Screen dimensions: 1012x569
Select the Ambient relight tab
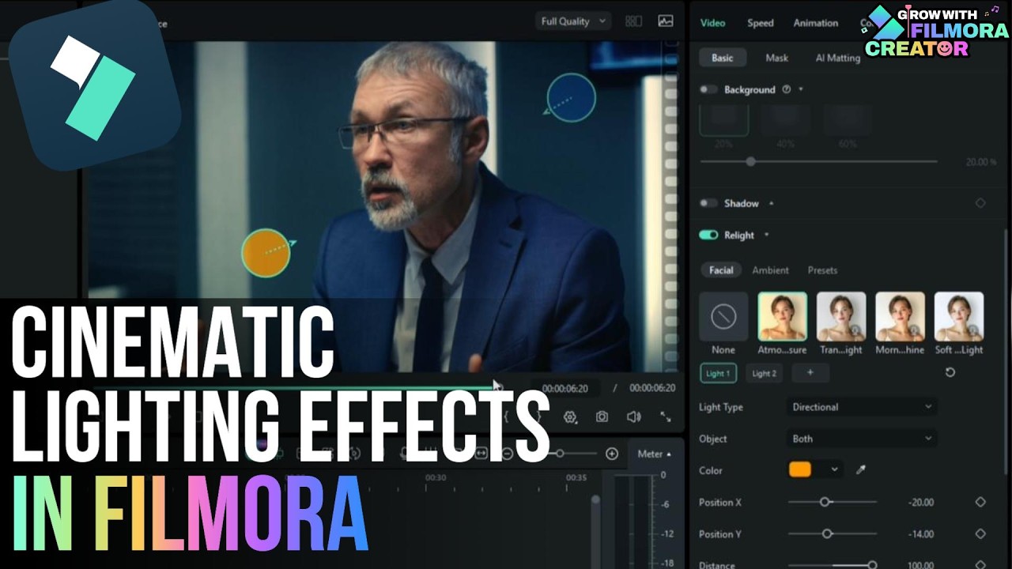point(770,270)
